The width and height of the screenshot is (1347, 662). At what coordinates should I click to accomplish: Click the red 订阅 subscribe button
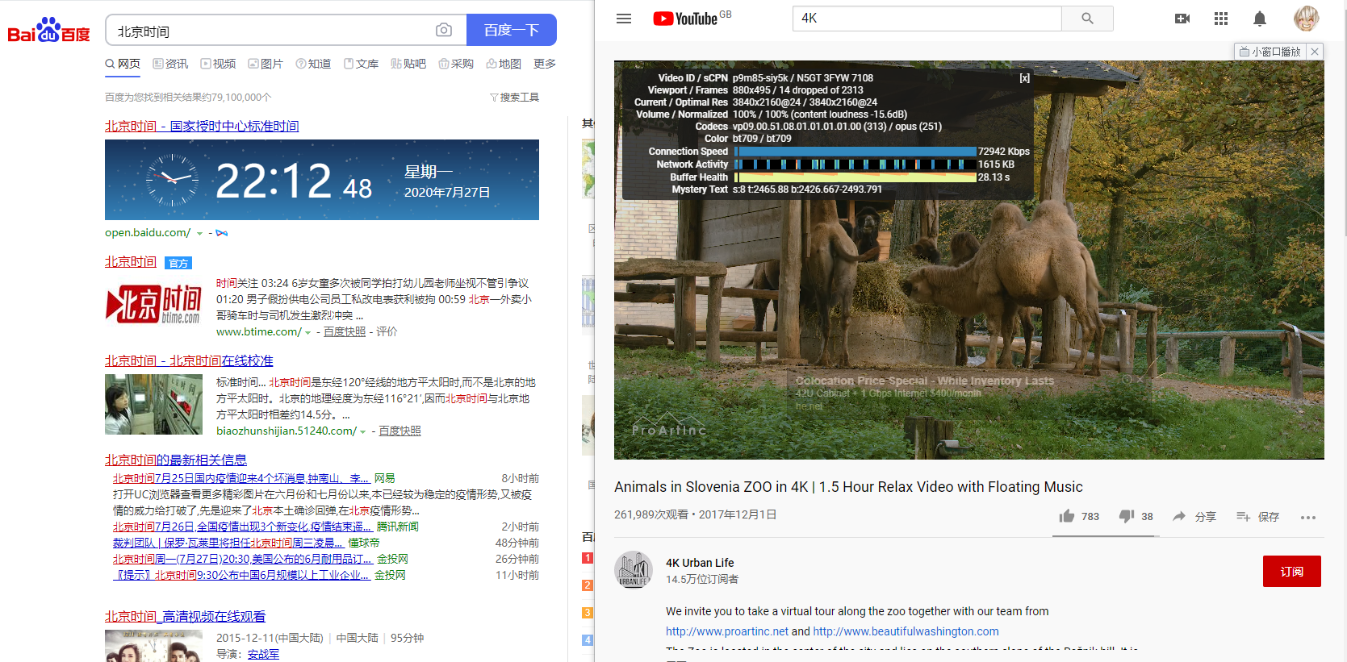tap(1292, 571)
